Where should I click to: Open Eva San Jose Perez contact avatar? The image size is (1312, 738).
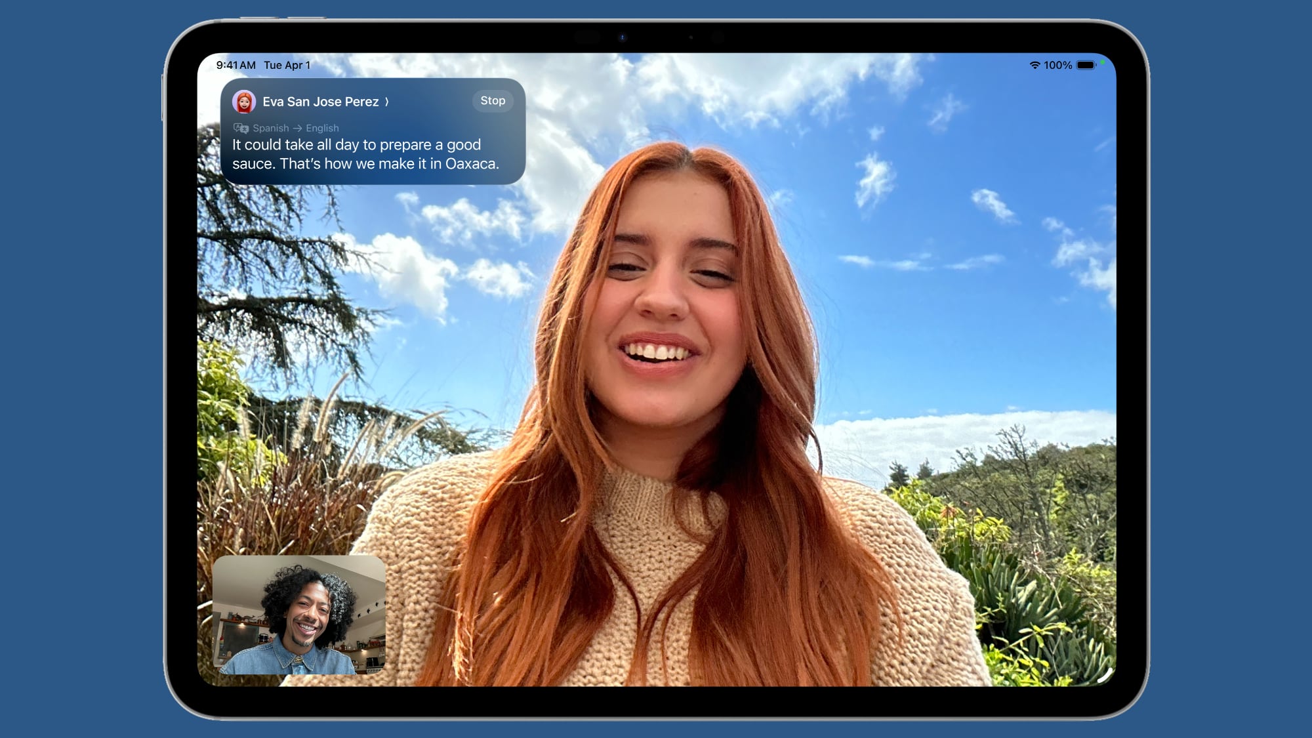pos(244,102)
